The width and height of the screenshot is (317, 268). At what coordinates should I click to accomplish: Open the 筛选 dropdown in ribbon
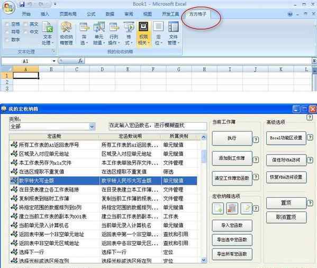[84, 34]
